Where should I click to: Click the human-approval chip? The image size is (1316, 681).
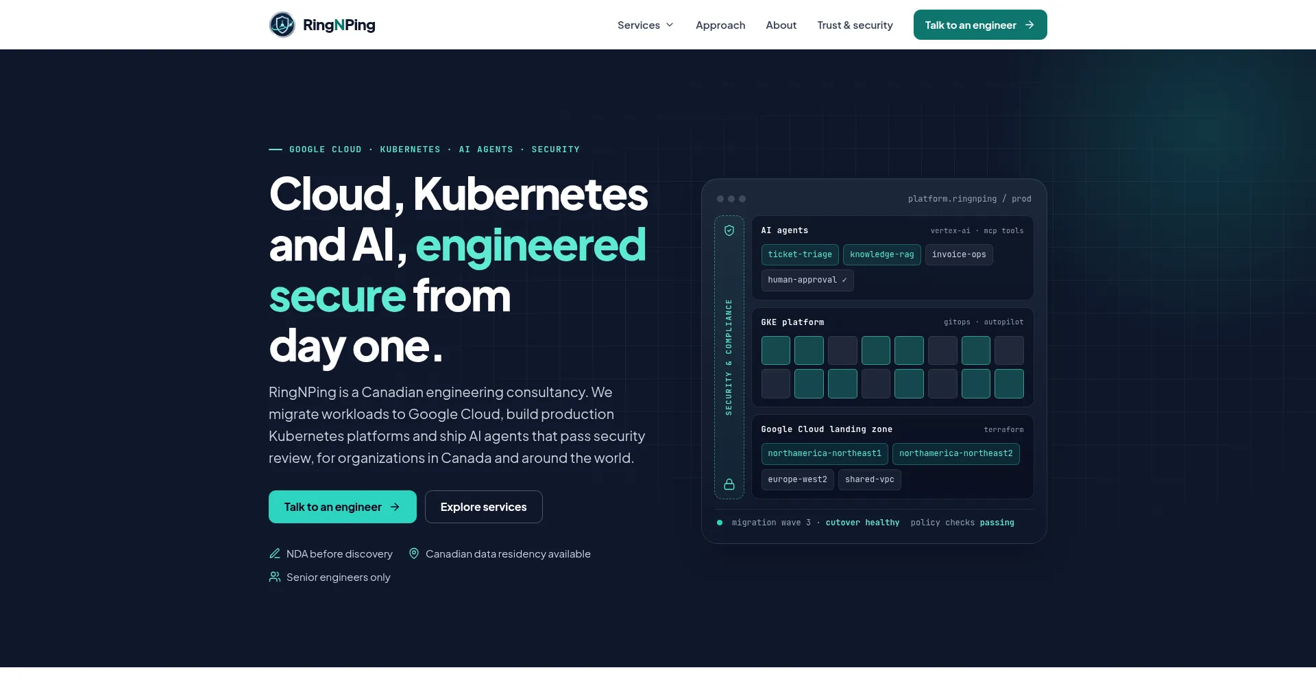[807, 280]
